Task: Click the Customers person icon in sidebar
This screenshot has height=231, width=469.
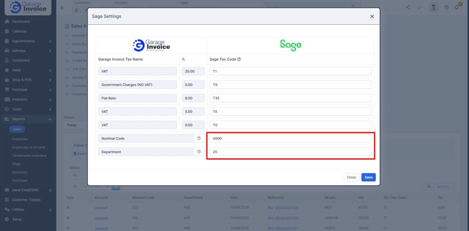Action: tap(7, 60)
